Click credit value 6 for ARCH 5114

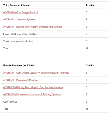86,73
